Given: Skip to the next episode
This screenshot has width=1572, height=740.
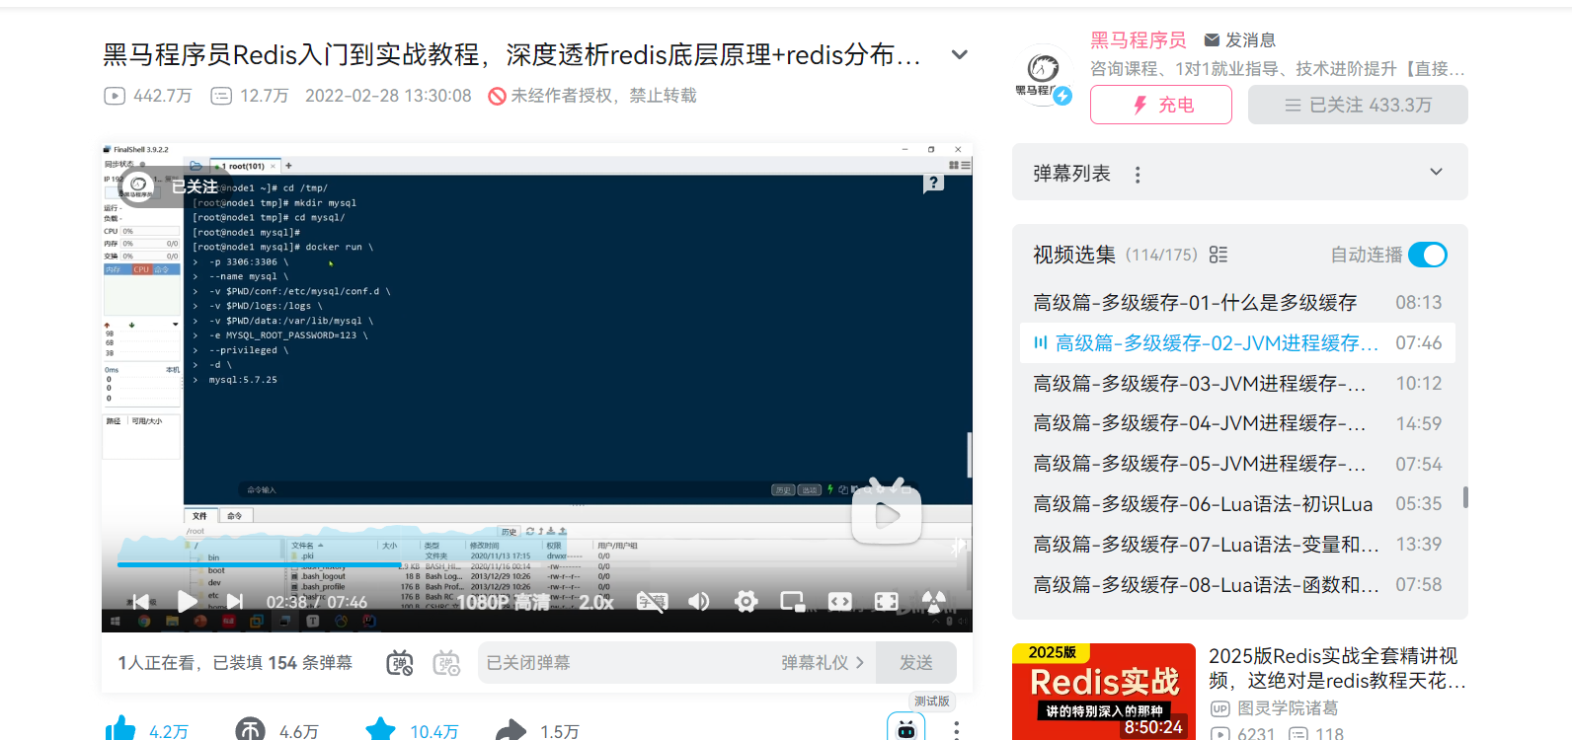Looking at the screenshot, I should pos(235,601).
